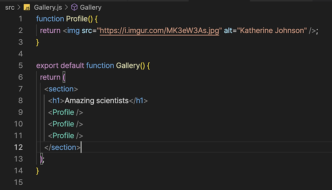This screenshot has height=190, width=332.
Task: Click the Gallery function name on line 5
Action: tap(128, 65)
